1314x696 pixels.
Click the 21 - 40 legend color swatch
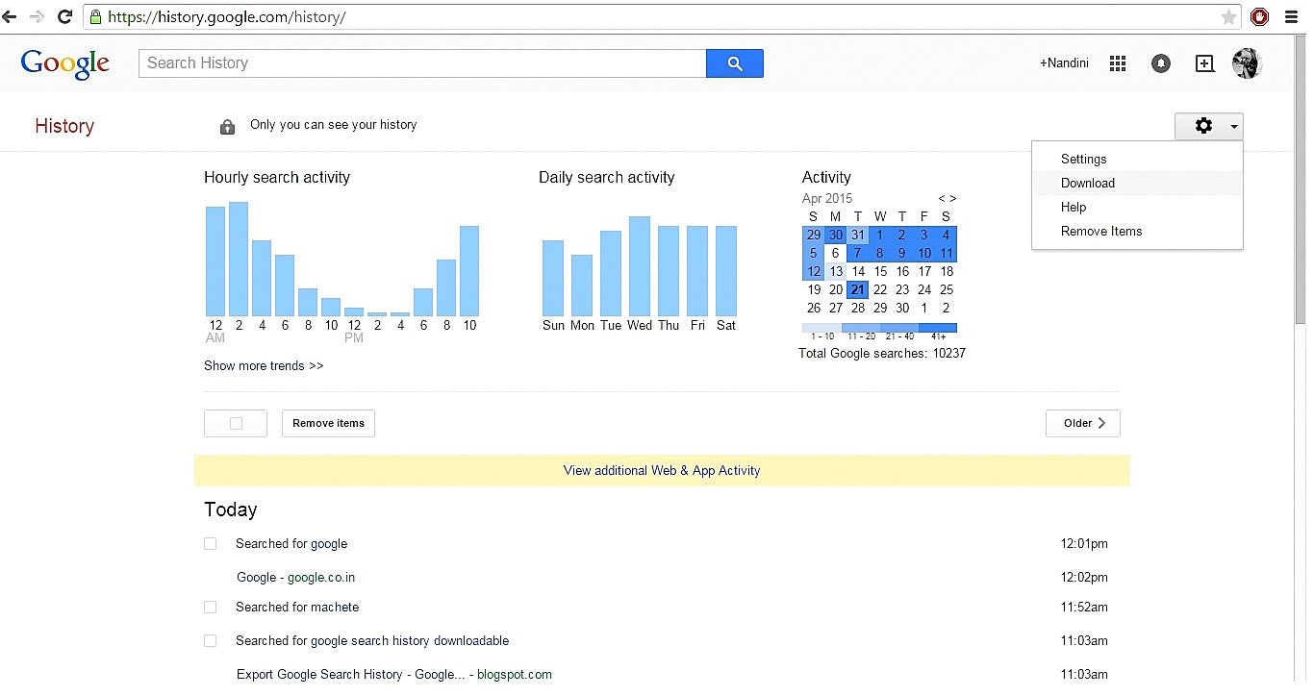click(x=898, y=328)
